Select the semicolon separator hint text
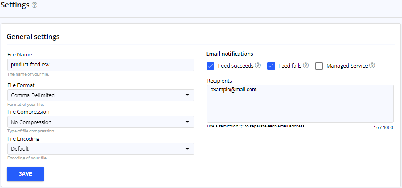Viewport: 402px width, 188px height. click(255, 126)
